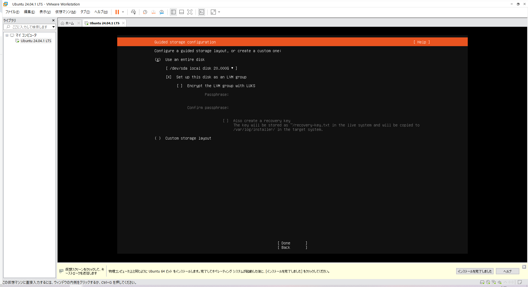Open the 仮想マシン menu
The width and height of the screenshot is (528, 287).
click(65, 12)
